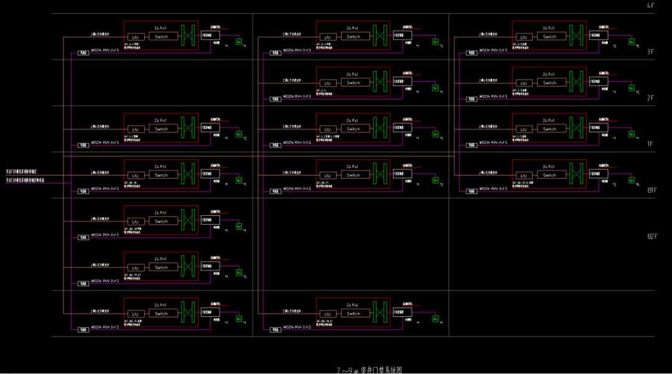Click the 2F floor label
Image resolution: width=672 pixels, height=374 pixels.
click(x=651, y=98)
